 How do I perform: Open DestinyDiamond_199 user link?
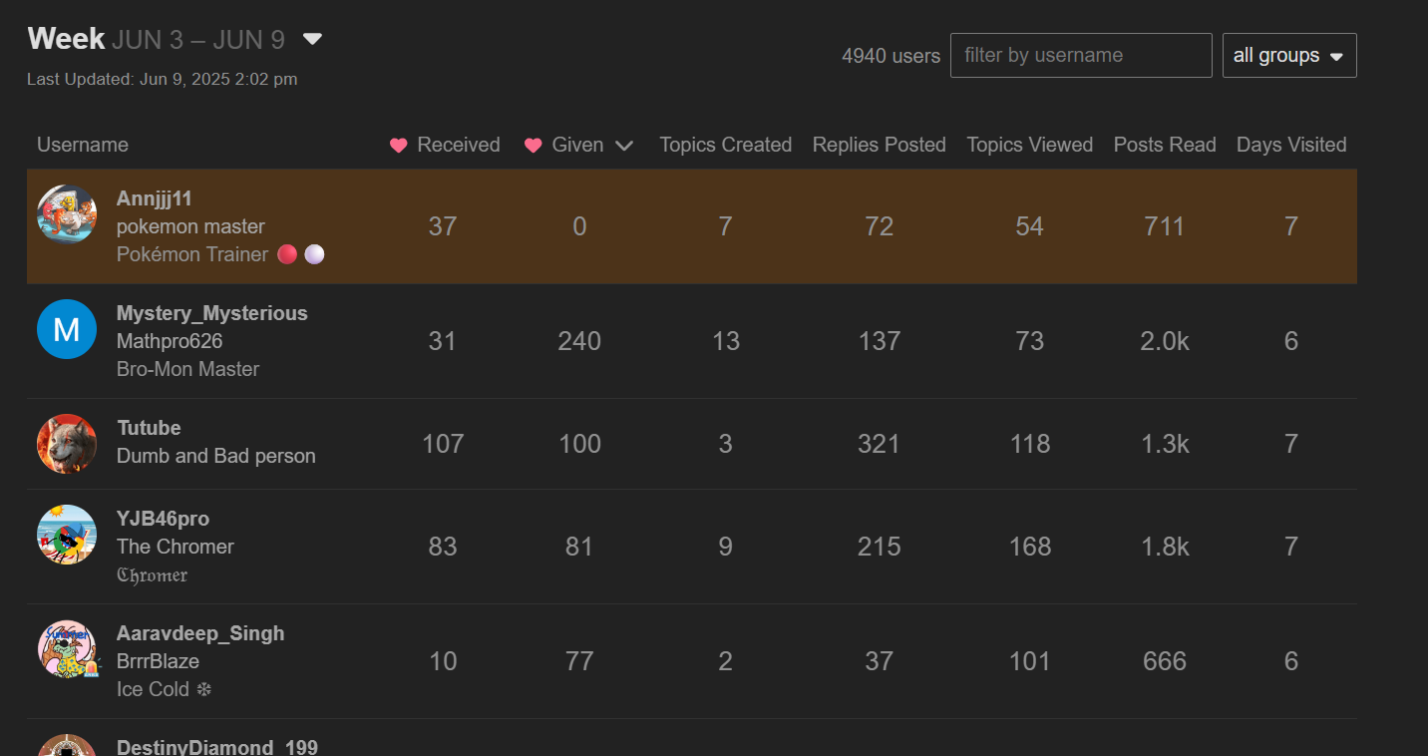tap(216, 747)
